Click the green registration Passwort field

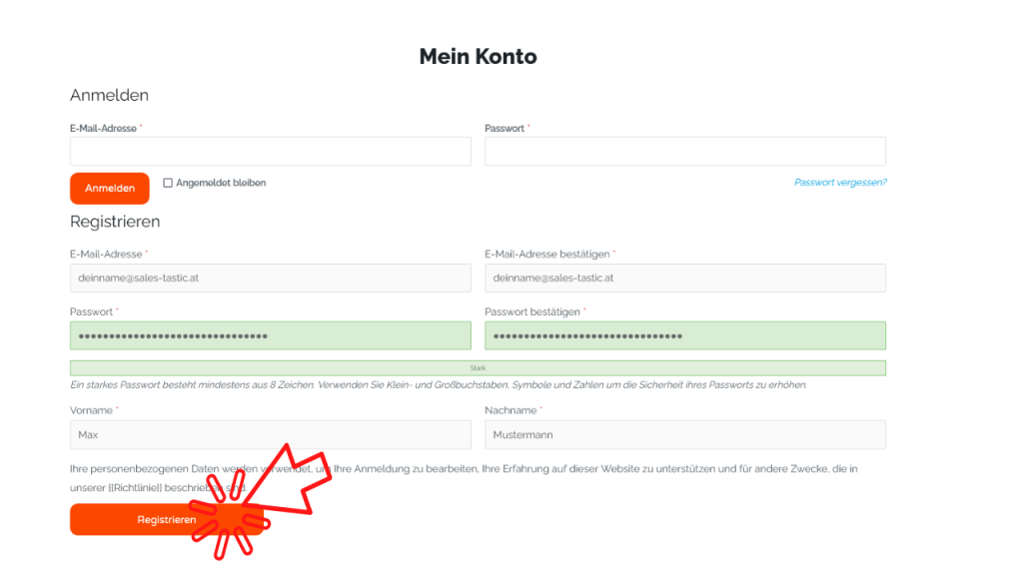coord(270,335)
